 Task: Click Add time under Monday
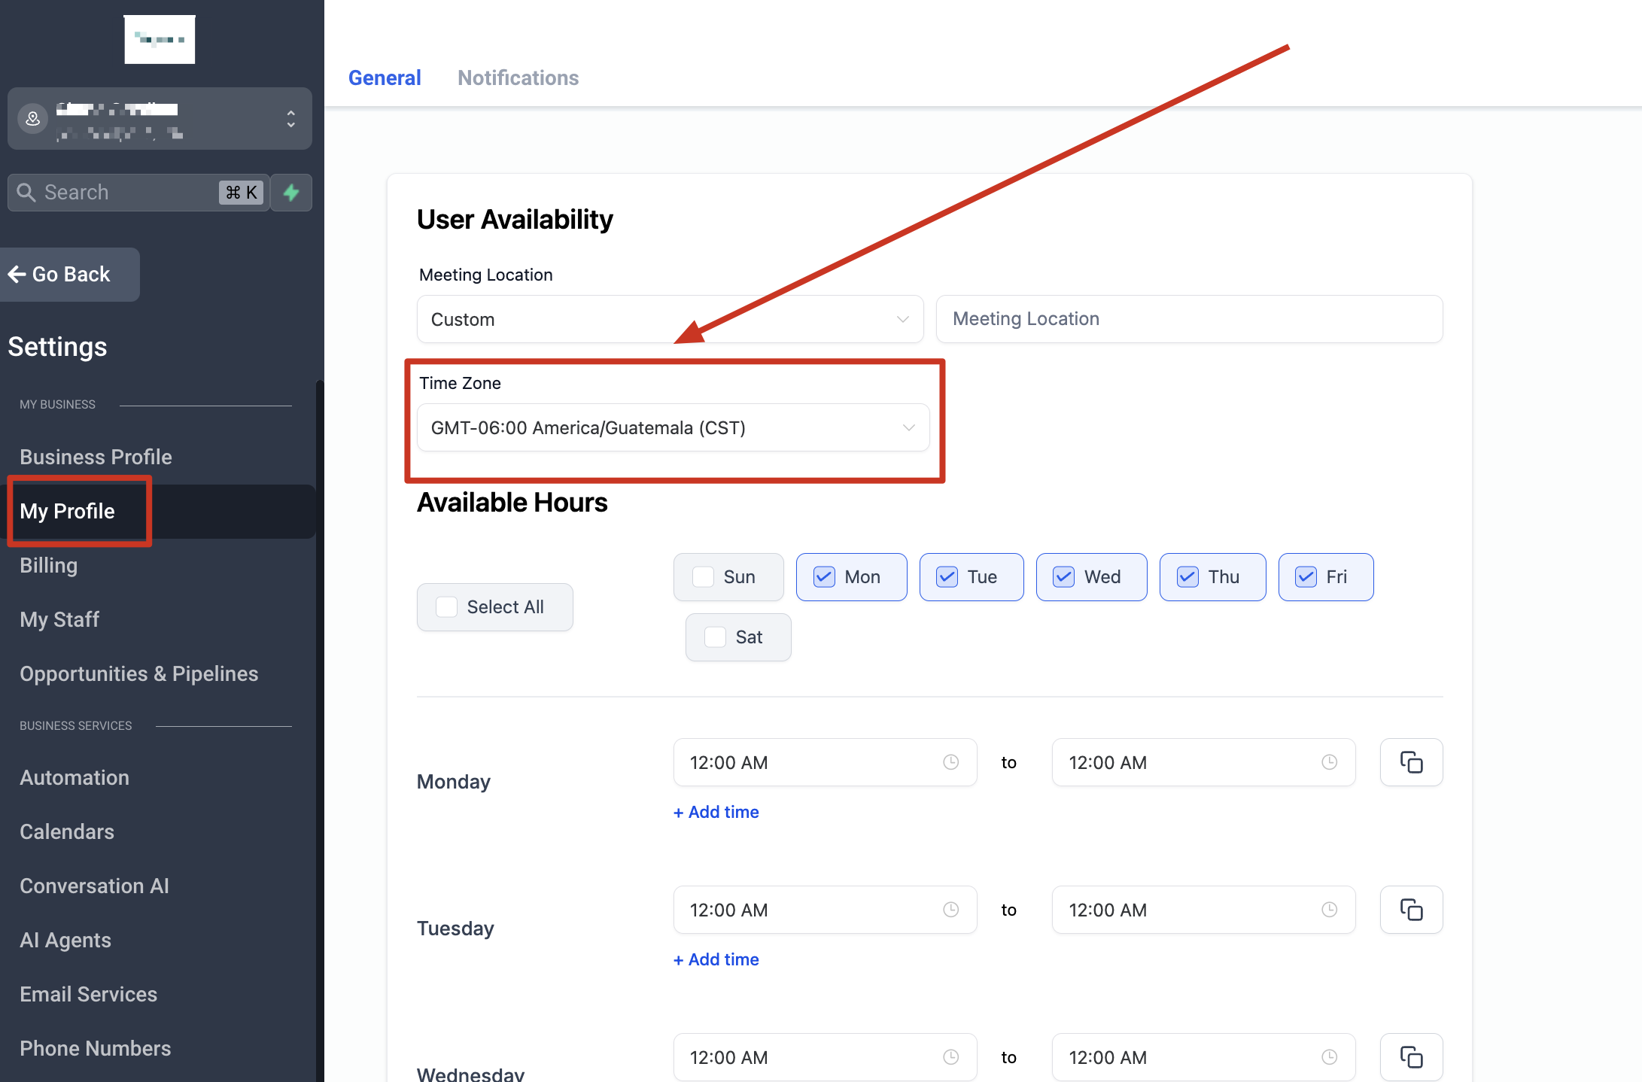(716, 812)
